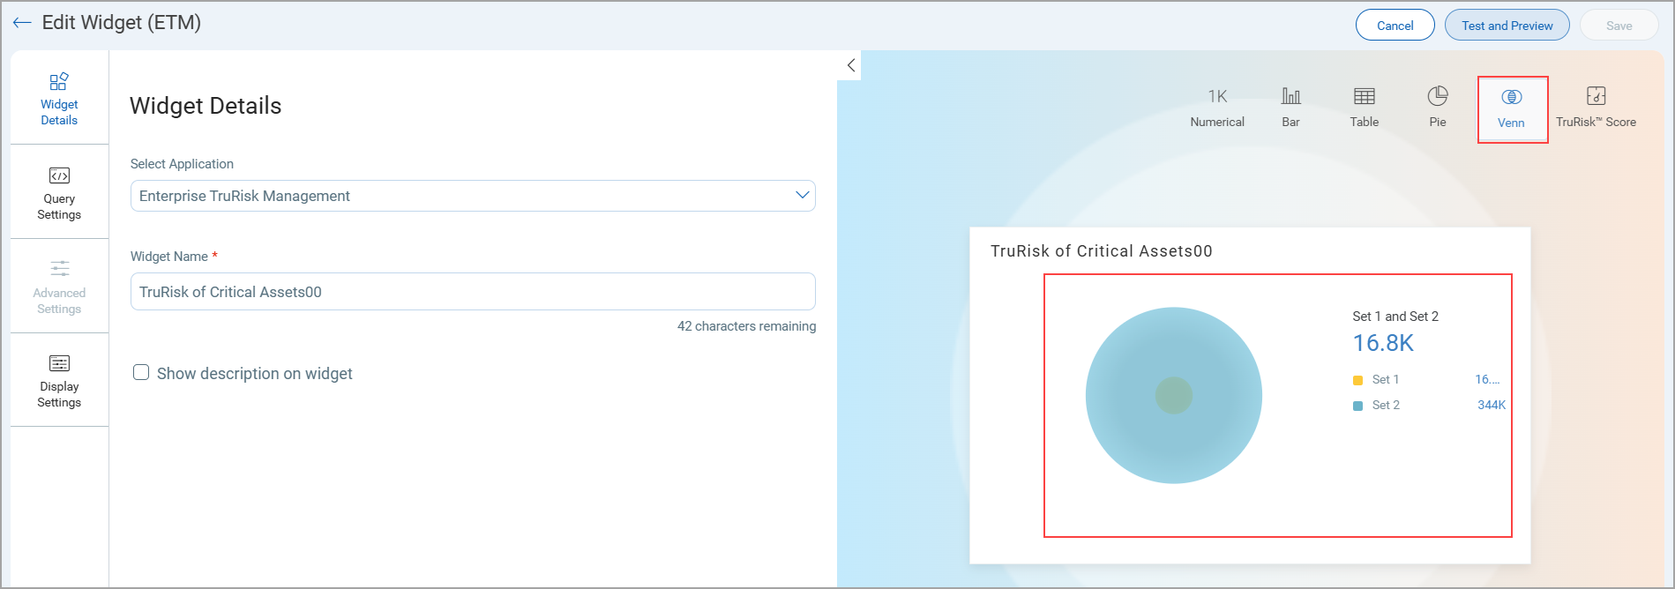Click the yellow Set 1 legend swatch
This screenshot has width=1675, height=589.
tap(1358, 380)
